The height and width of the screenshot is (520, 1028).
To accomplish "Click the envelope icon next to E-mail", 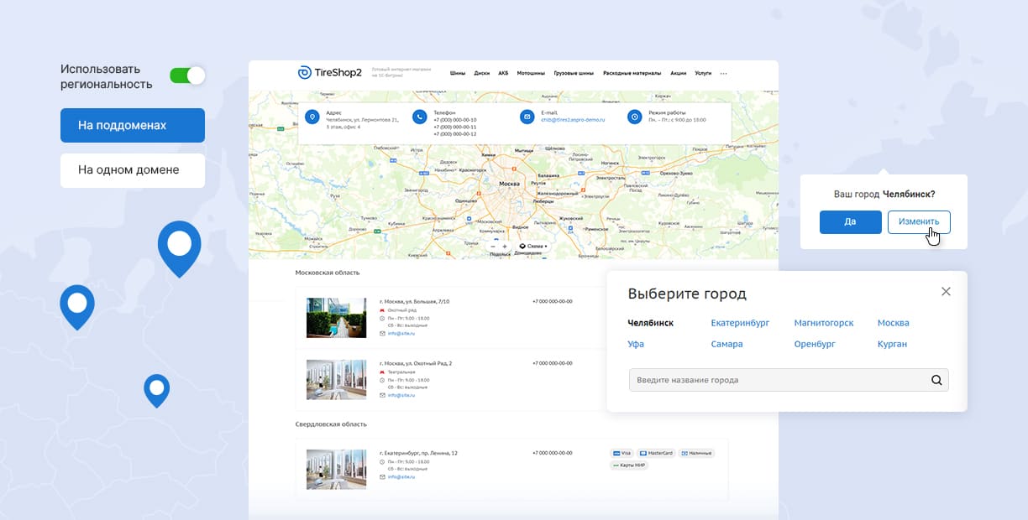I will point(526,116).
